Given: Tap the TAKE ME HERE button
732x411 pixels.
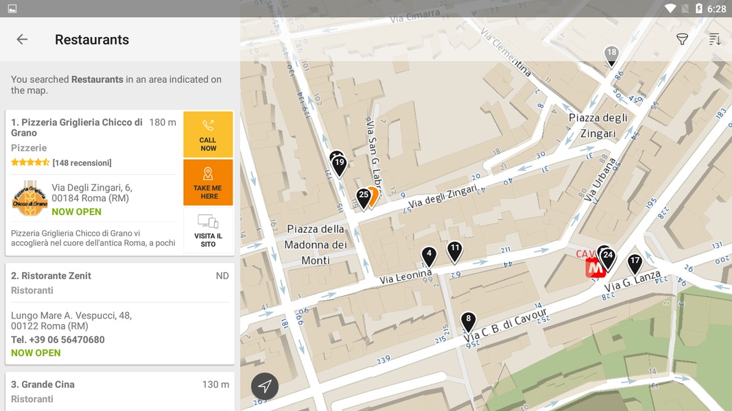Looking at the screenshot, I should click(x=208, y=182).
